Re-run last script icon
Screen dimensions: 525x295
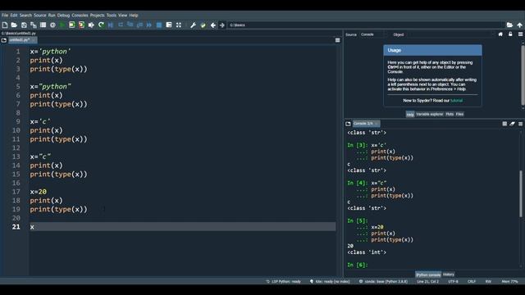(101, 25)
